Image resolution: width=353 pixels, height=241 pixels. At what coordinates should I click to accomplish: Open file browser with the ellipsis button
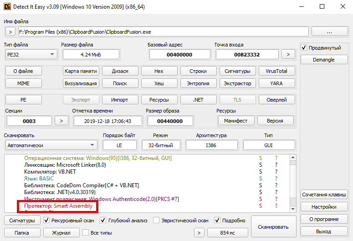coord(329,32)
